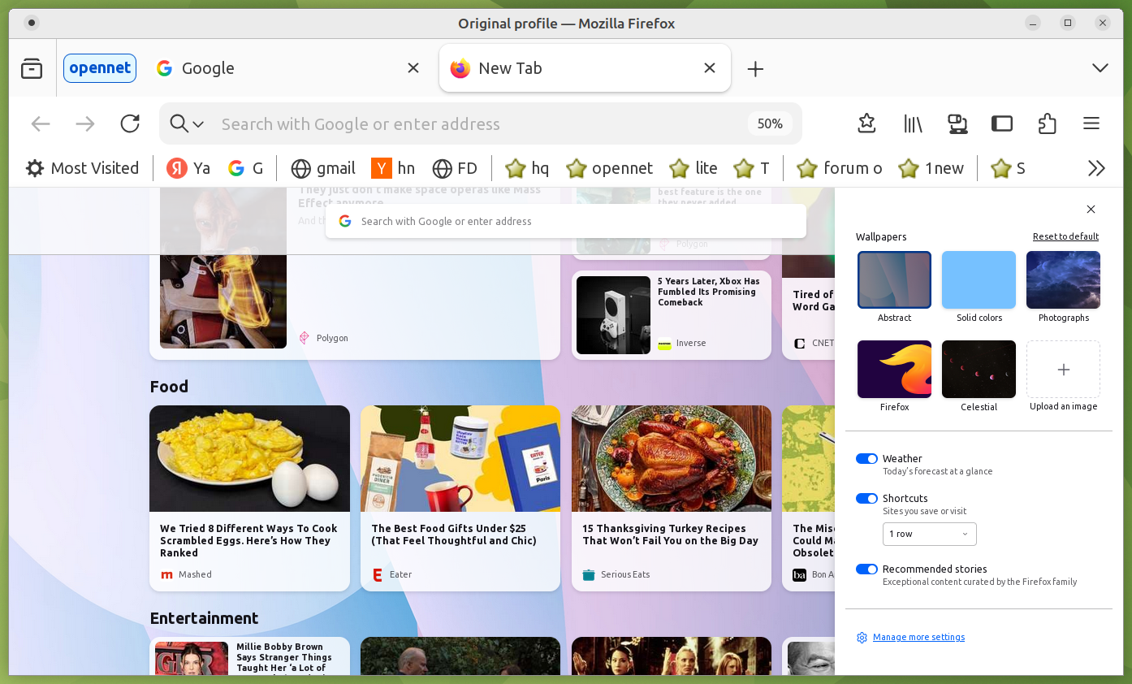
Task: Switch to the Google tab
Action: [x=288, y=68]
